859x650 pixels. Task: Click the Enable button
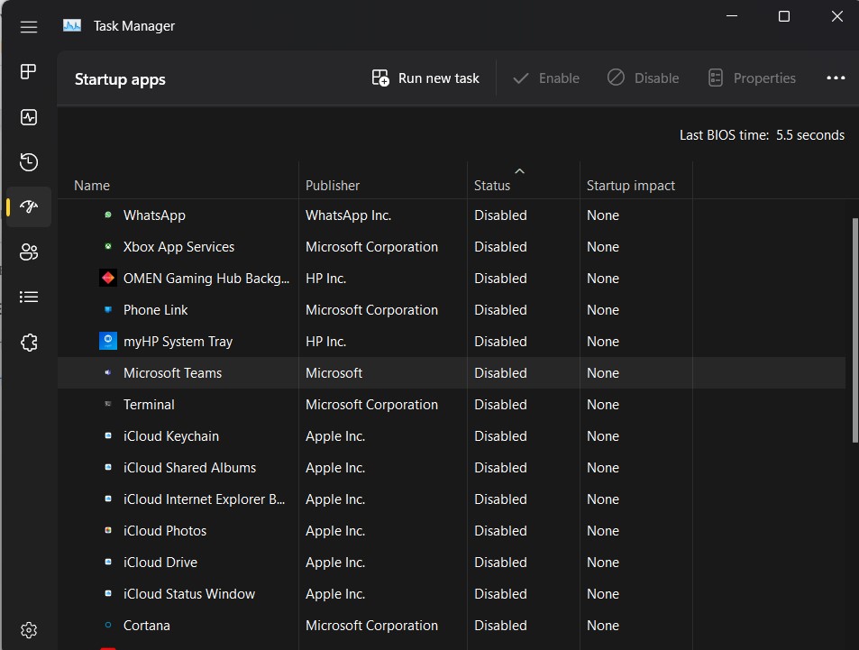click(545, 78)
